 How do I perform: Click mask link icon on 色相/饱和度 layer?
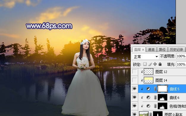click(x=155, y=106)
